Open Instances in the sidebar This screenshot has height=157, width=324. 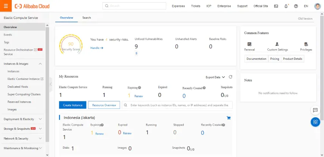(13, 71)
